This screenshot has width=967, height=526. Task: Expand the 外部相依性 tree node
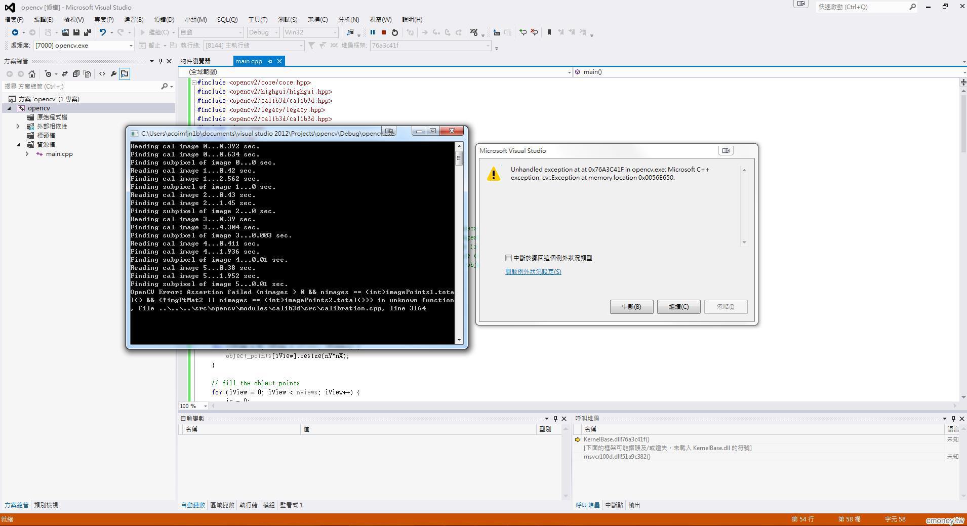tap(18, 127)
